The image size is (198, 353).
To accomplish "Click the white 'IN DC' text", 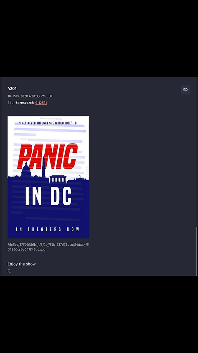I will (48, 196).
